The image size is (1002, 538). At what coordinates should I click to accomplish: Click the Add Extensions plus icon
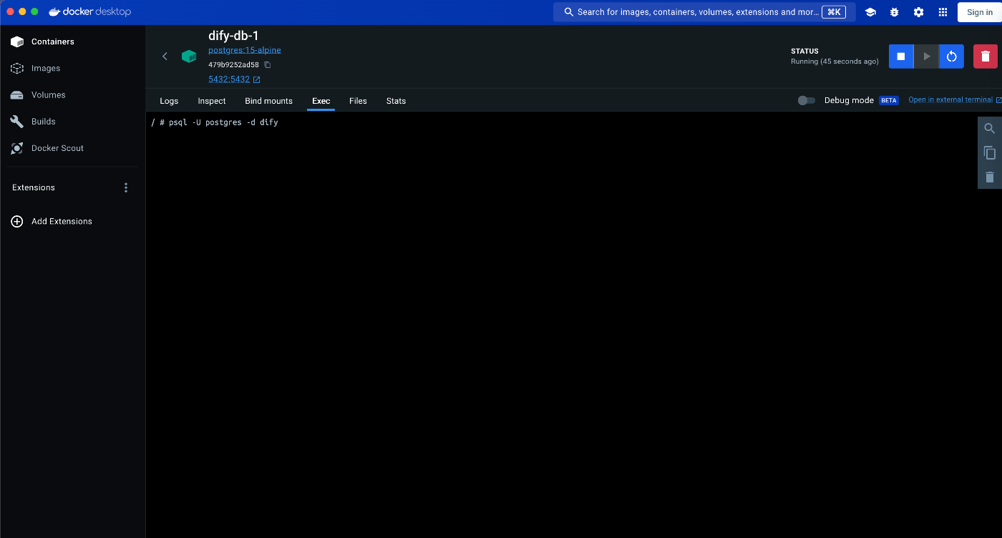click(x=17, y=221)
